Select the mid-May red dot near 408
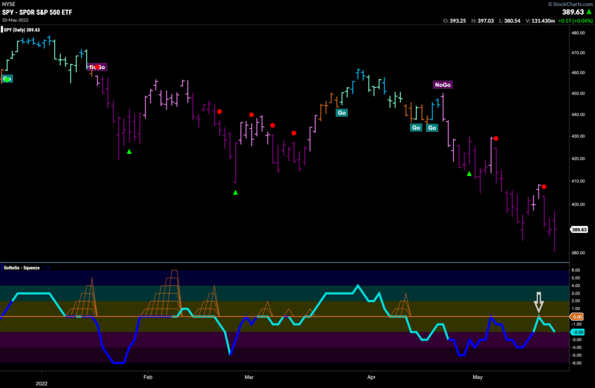Screen dimensions: 595x388 point(544,186)
